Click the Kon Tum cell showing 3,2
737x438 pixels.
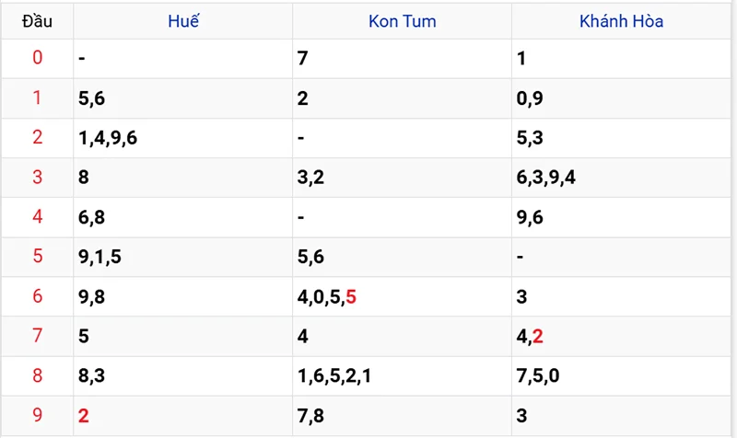[x=310, y=178]
